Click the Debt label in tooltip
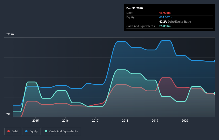The image size is (219, 140). [x=129, y=13]
